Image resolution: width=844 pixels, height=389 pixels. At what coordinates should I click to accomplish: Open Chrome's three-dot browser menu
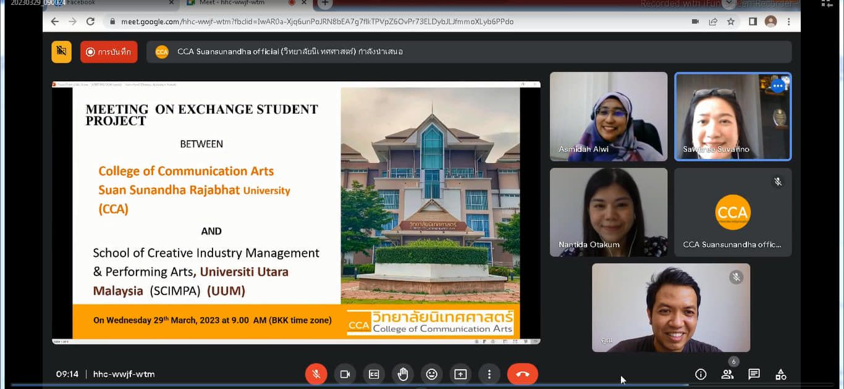tap(789, 22)
